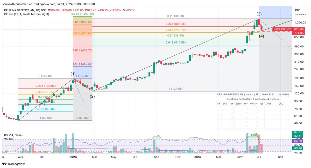Click the OPM% column header in table

[x=254, y=104]
